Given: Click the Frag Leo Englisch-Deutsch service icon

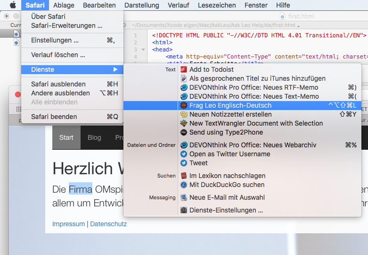Looking at the screenshot, I should [184, 105].
